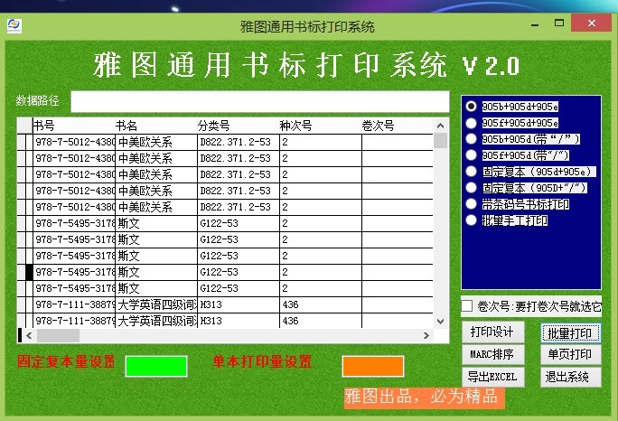Click the 批量打印 button

pos(570,332)
